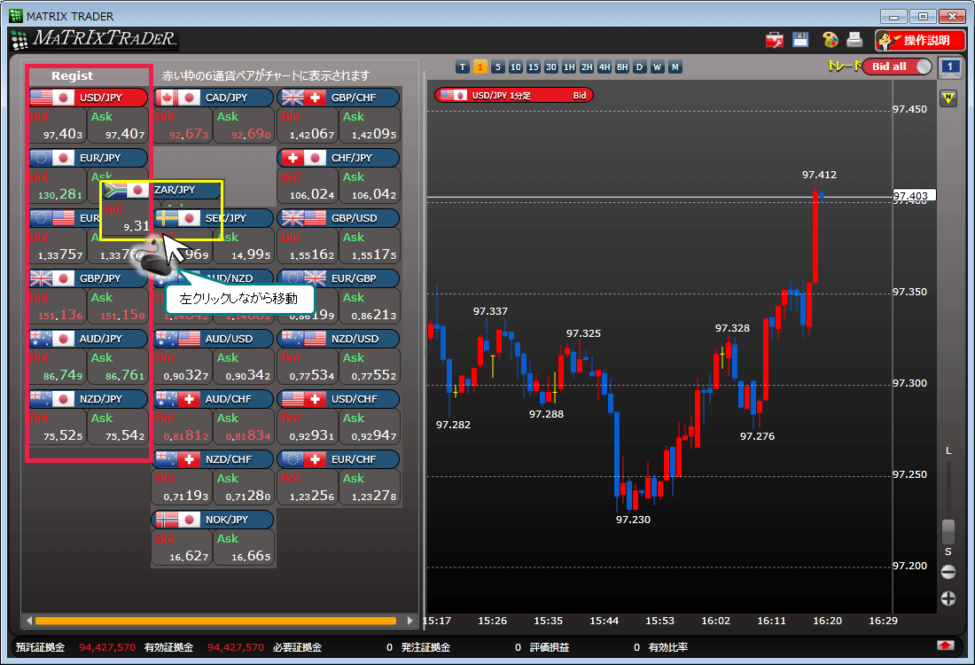The image size is (975, 665).
Task: Select the USD/CHF pair header
Action: click(339, 399)
